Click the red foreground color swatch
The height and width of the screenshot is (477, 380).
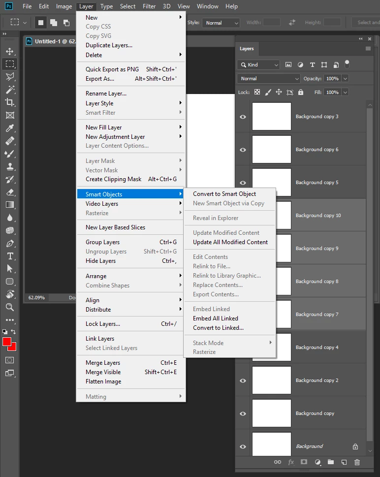[6, 341]
